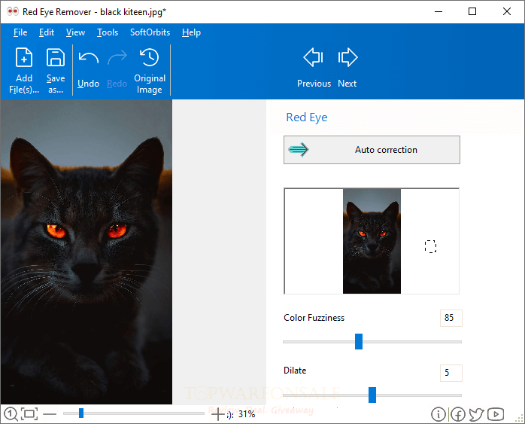Viewport: 525px width, 424px height.
Task: Open the Edit menu
Action: (47, 32)
